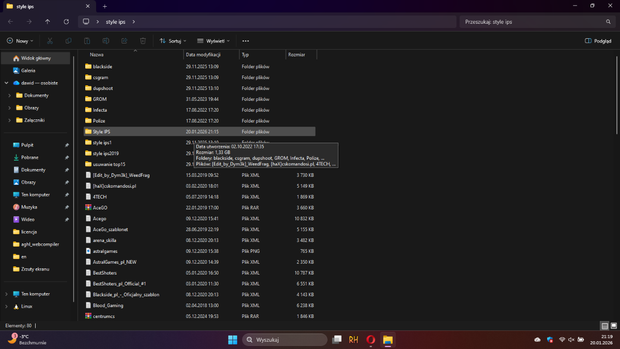The image size is (620, 349).
Task: Click the Share icon in toolbar
Action: (x=125, y=41)
